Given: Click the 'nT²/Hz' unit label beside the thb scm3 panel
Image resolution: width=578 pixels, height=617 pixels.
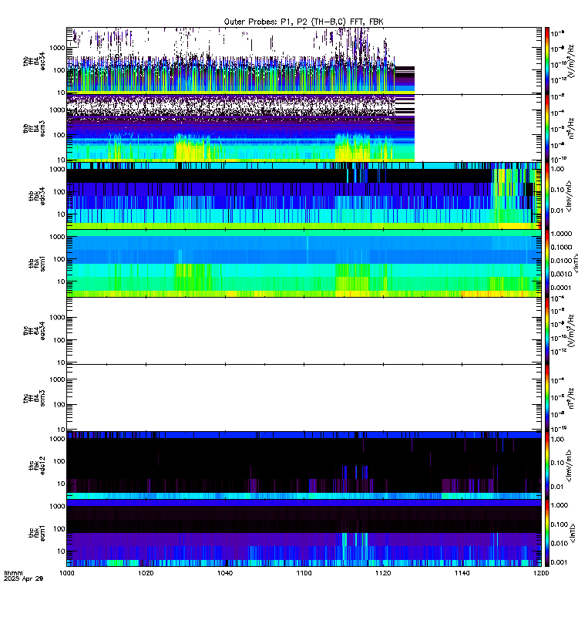Looking at the screenshot, I should click(x=572, y=129).
